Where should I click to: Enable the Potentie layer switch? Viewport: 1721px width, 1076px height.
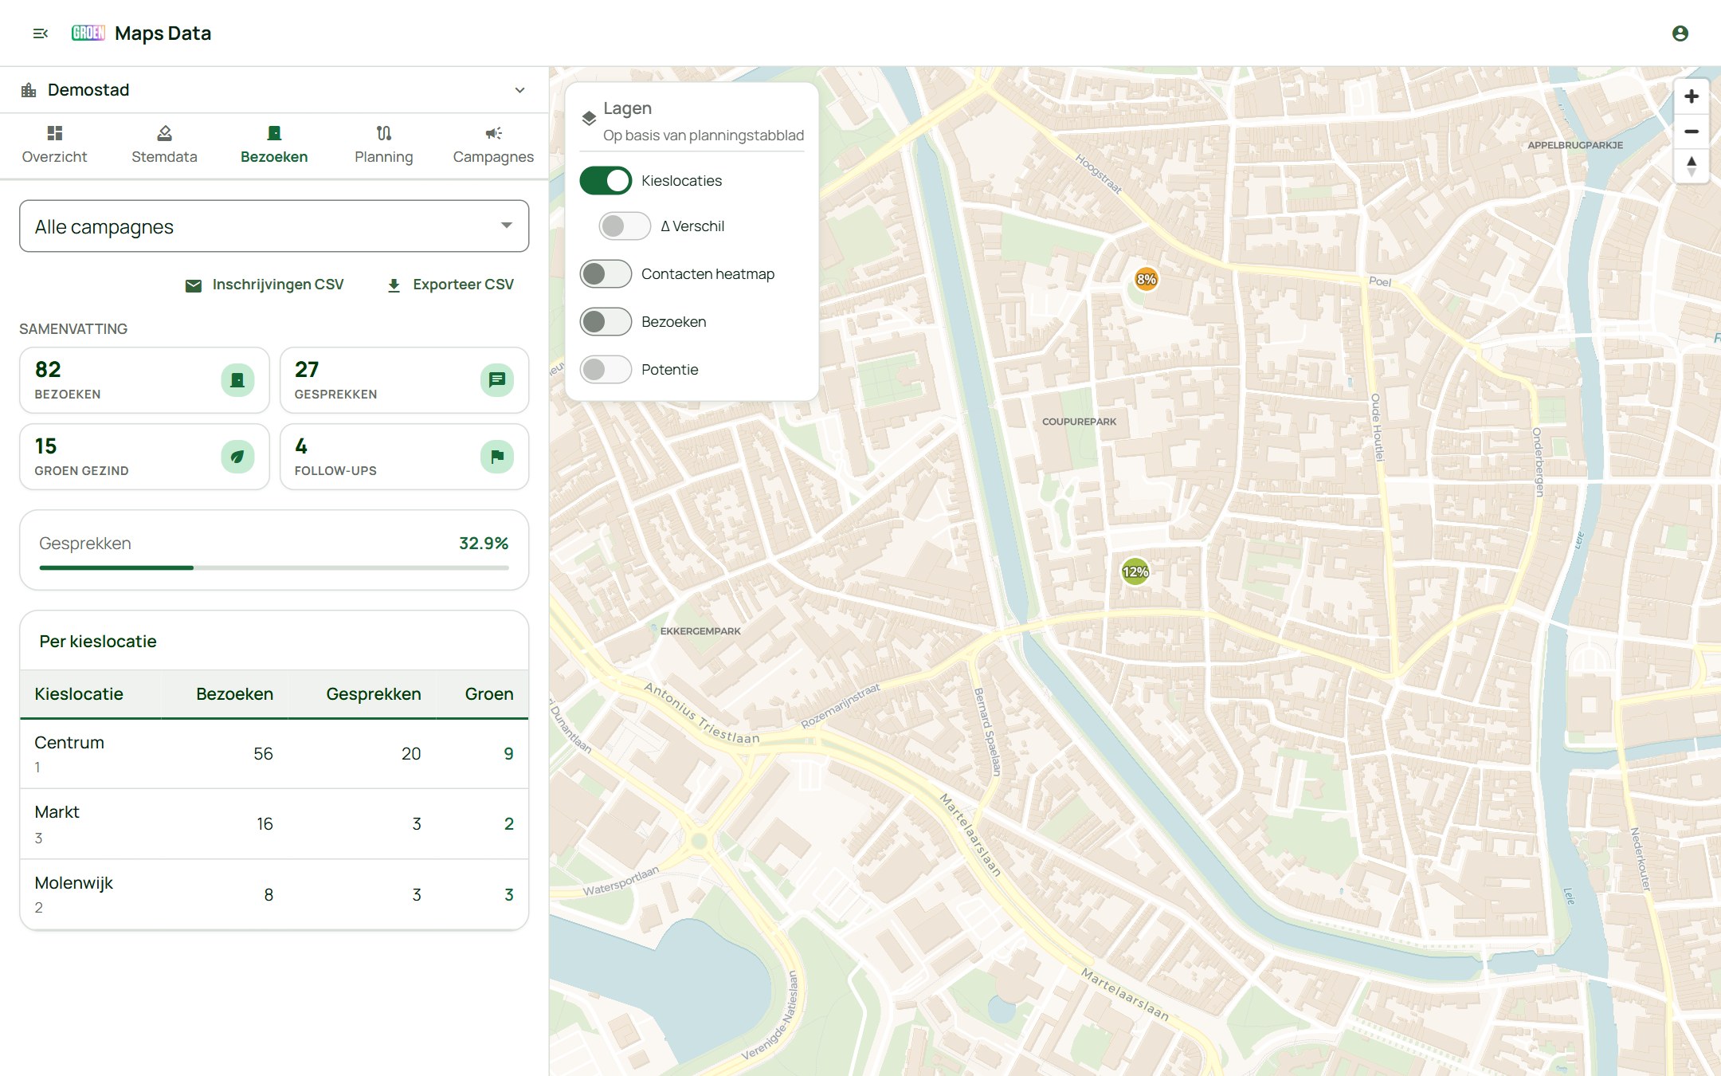(606, 370)
